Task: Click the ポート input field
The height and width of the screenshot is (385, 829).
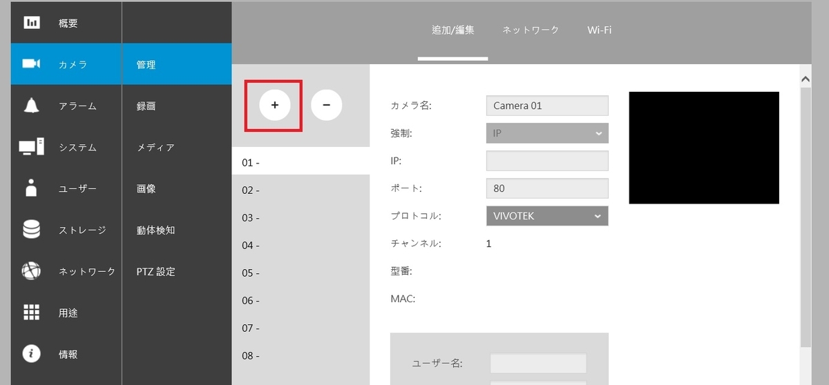Action: (x=547, y=188)
